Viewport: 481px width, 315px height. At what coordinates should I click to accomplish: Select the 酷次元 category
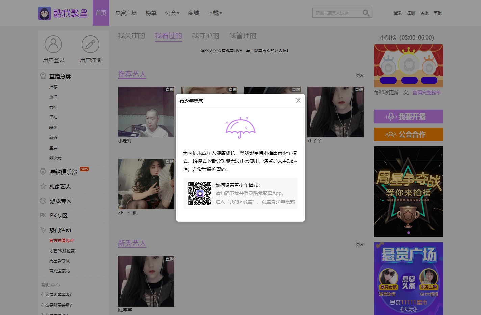(55, 158)
